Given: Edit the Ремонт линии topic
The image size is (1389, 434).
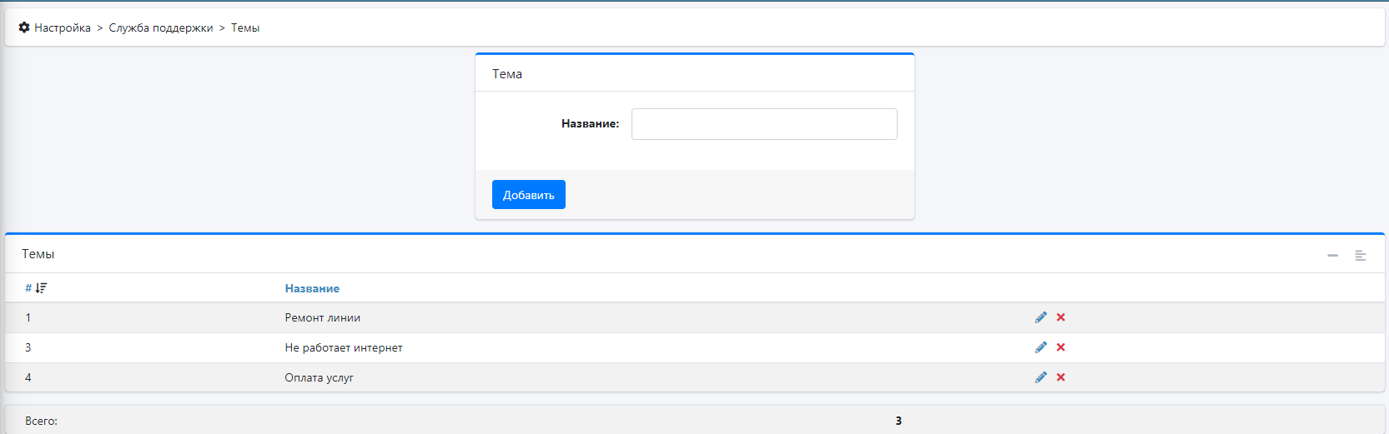Looking at the screenshot, I should pyautogui.click(x=1040, y=317).
